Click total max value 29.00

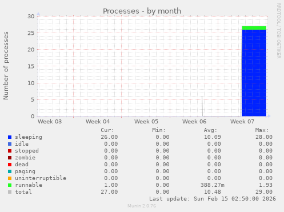[x=264, y=192]
